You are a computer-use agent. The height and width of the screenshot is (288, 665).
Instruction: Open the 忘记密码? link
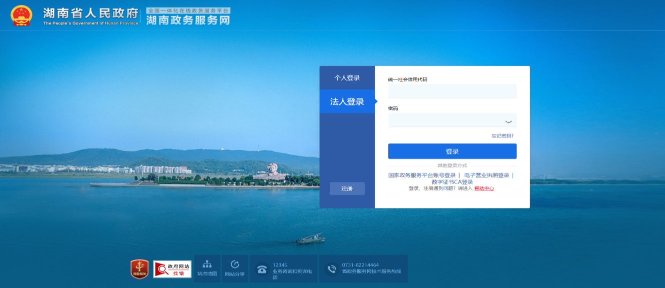coord(502,136)
